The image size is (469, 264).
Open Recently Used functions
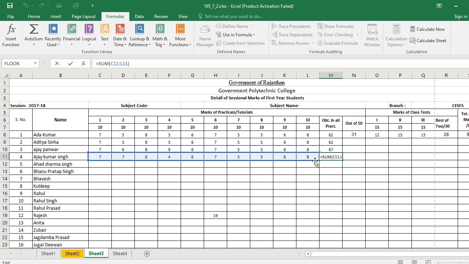click(54, 36)
